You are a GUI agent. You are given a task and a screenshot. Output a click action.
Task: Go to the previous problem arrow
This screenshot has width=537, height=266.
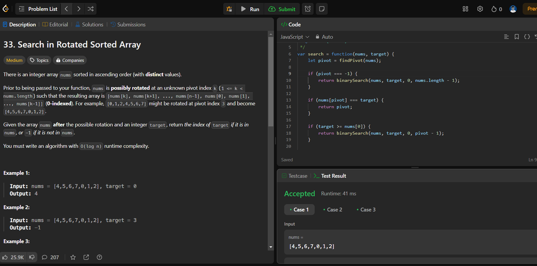(66, 9)
